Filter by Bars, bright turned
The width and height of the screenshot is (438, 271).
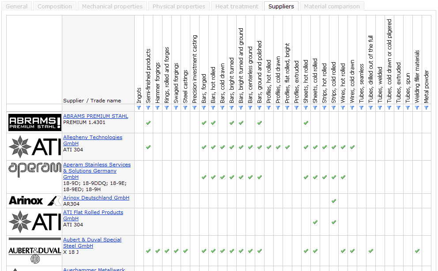click(231, 108)
